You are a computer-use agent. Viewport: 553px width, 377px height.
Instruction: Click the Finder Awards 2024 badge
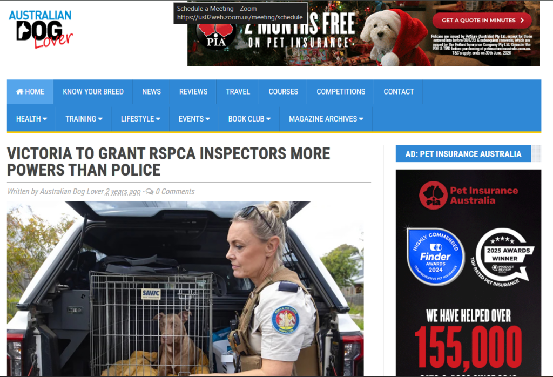436,257
